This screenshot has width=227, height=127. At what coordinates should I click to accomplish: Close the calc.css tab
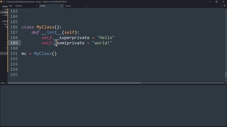click(87, 6)
